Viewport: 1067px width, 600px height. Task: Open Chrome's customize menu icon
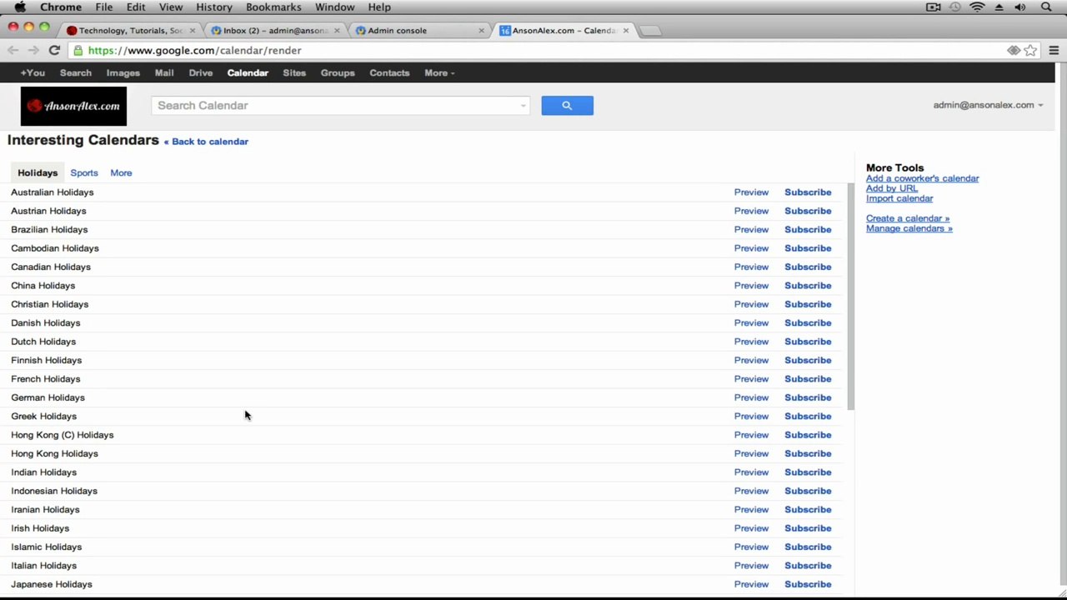(1054, 50)
